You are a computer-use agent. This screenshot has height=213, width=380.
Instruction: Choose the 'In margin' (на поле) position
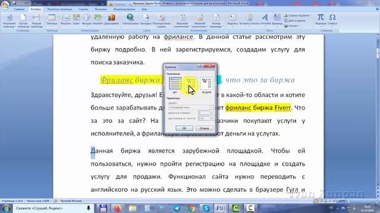click(x=206, y=85)
